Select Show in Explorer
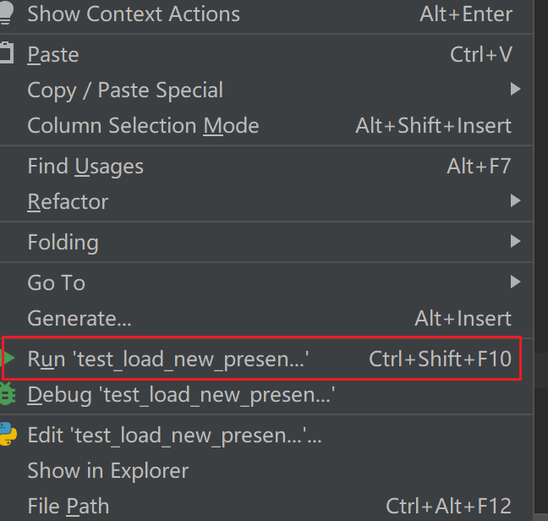Viewport: 548px width, 521px height. point(107,470)
